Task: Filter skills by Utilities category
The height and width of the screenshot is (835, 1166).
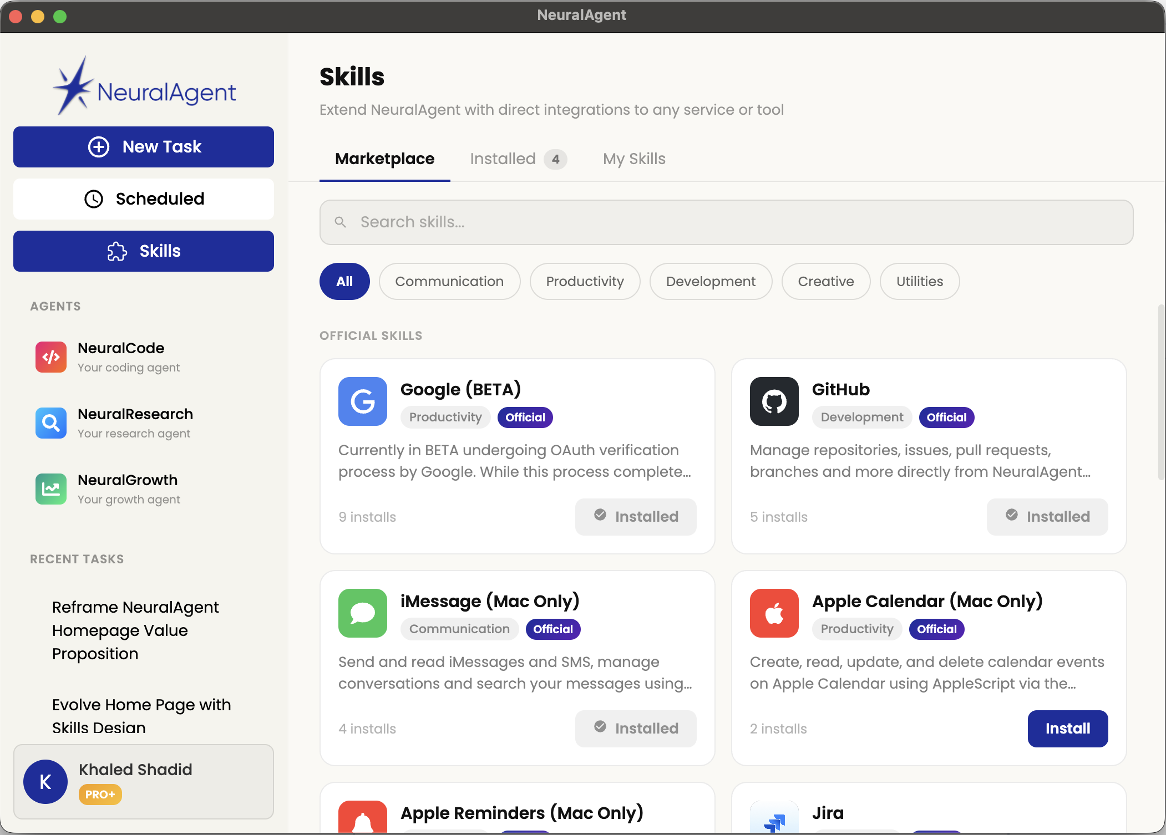Action: 919,281
